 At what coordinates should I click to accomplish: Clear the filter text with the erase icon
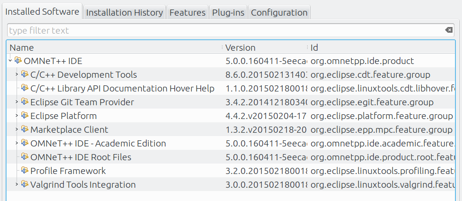[x=448, y=30]
